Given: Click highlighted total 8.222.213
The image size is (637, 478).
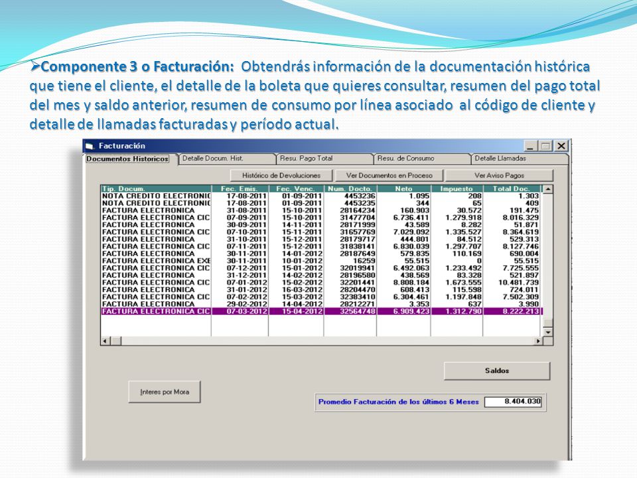Looking at the screenshot, I should pos(521,311).
